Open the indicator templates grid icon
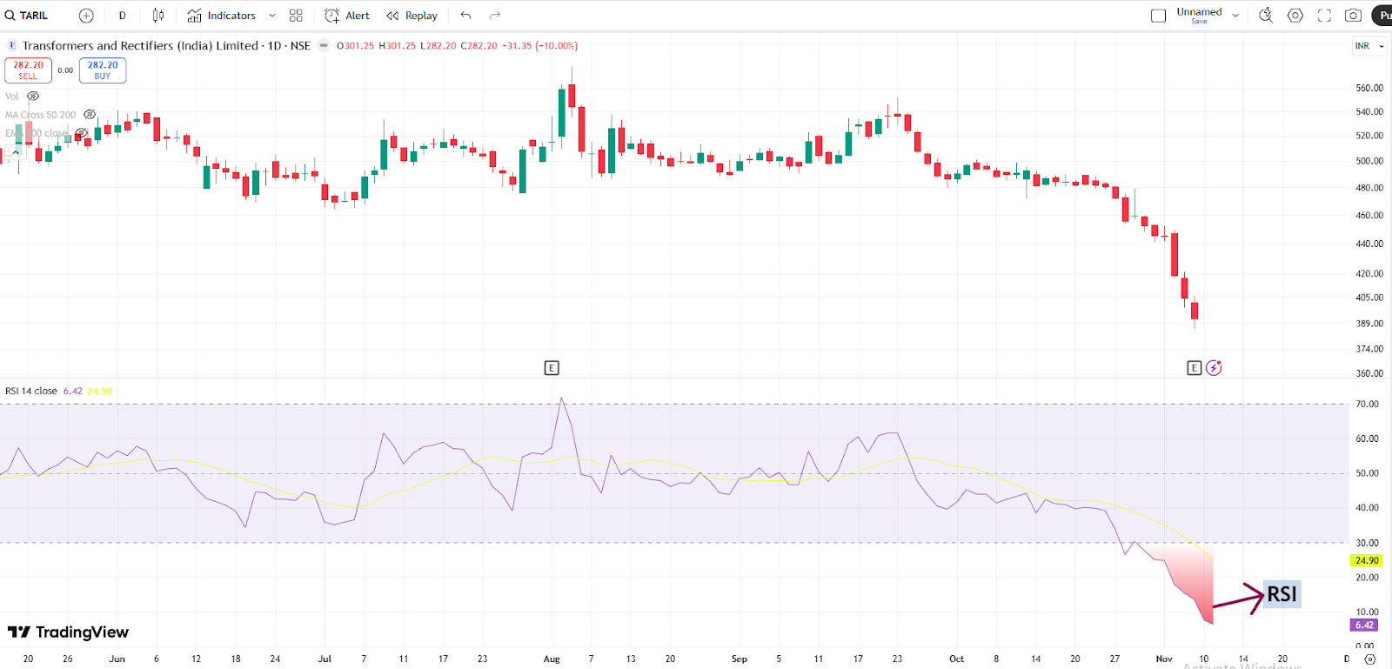 click(x=296, y=16)
